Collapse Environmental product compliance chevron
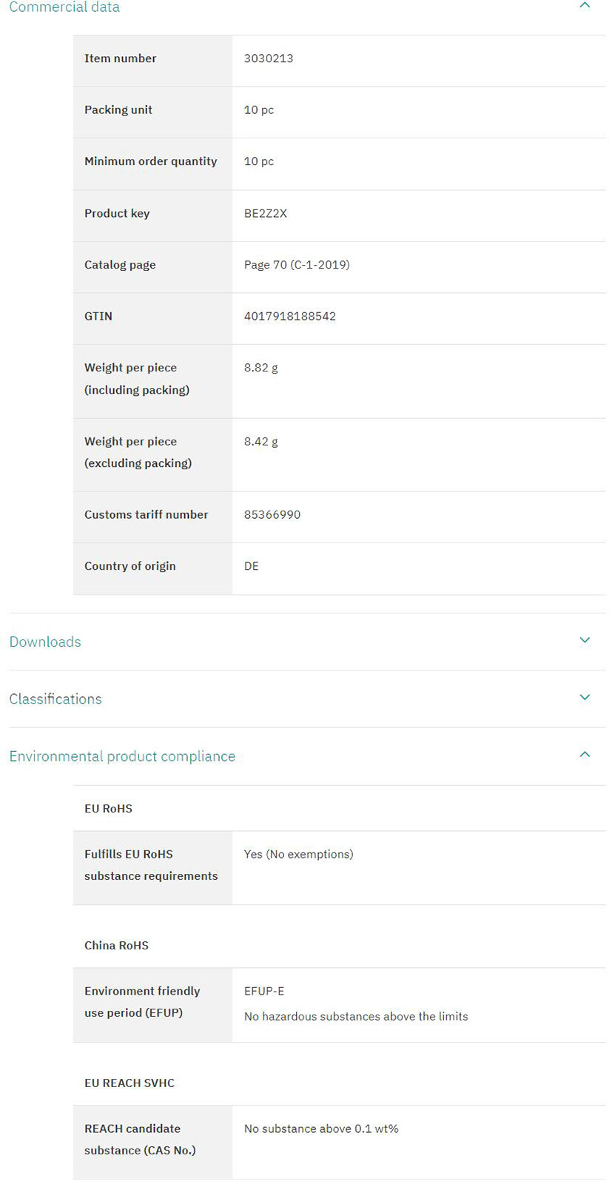The image size is (612, 1184). tap(585, 754)
